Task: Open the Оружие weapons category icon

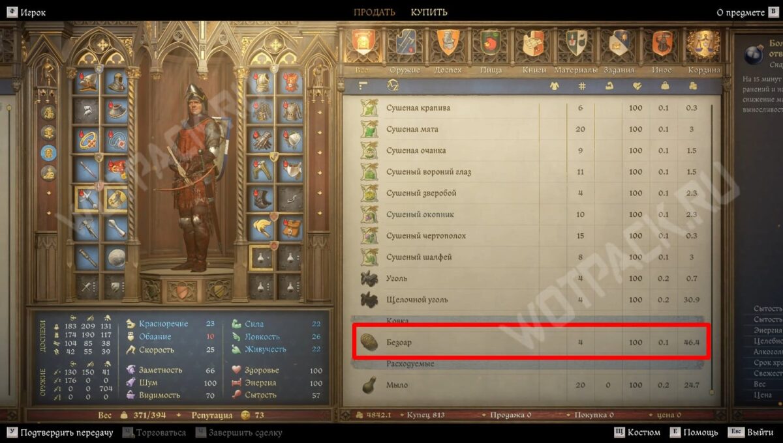Action: pyautogui.click(x=405, y=42)
